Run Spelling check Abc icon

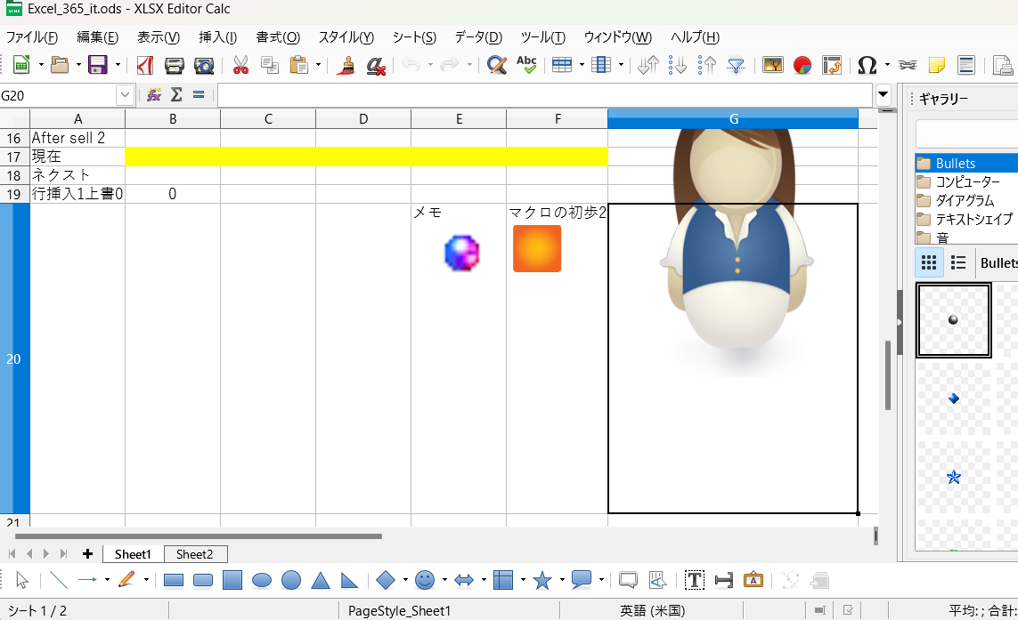(x=526, y=65)
